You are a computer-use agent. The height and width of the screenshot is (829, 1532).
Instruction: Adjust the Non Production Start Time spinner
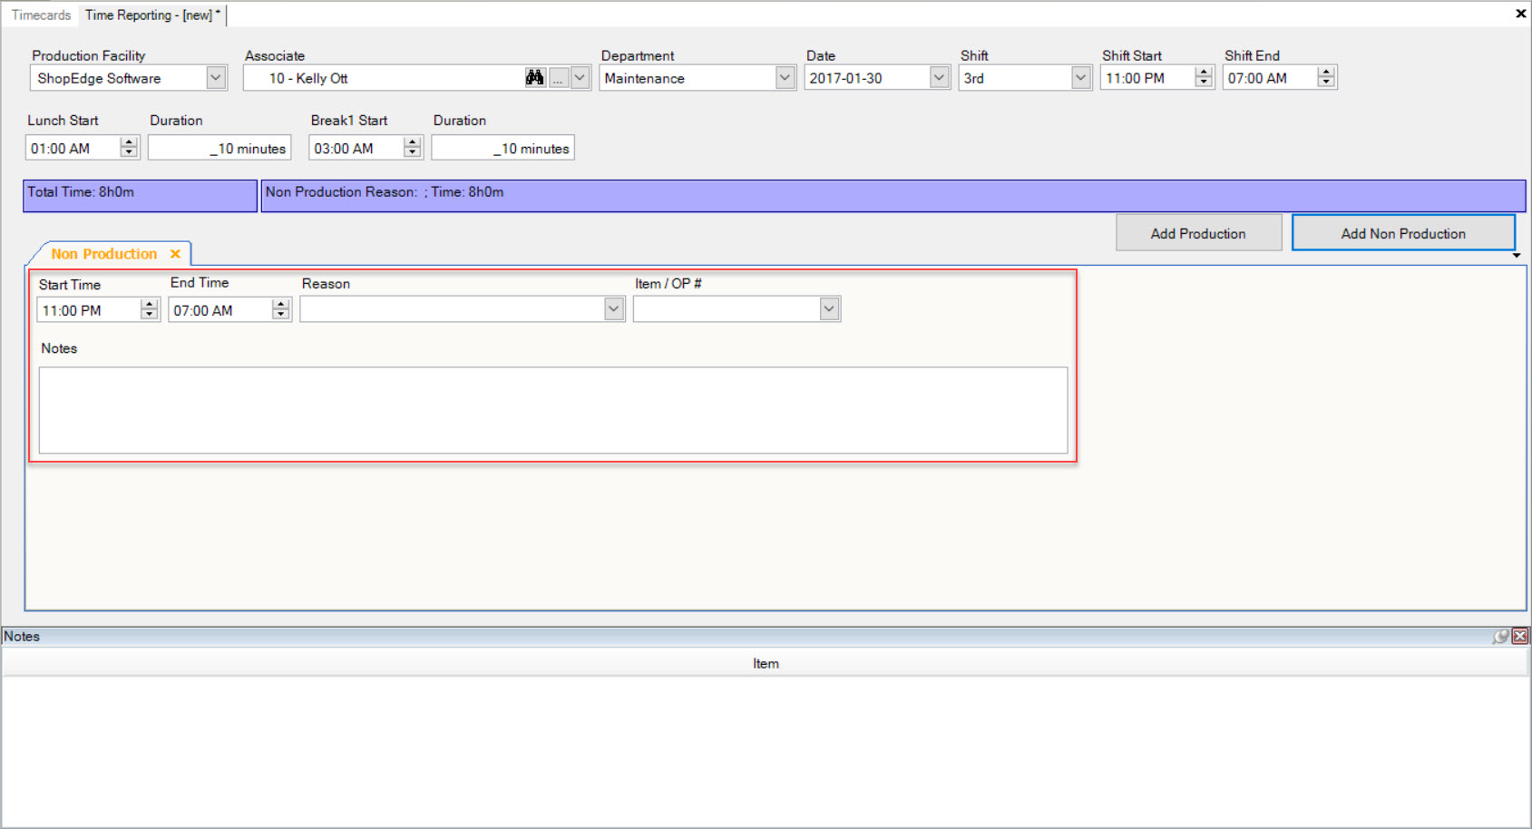(x=150, y=310)
